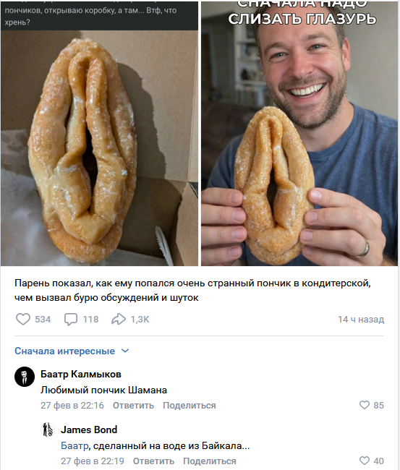
Task: Open post comments via the speech bubble icon
Action: coord(71,319)
